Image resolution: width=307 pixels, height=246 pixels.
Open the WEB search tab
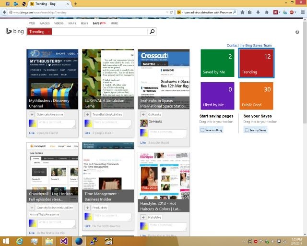[32, 24]
